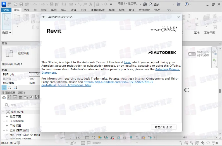This screenshot has height=146, width=222.
Task: Click the Print icon in quick access toolbar
Action: 52,4
